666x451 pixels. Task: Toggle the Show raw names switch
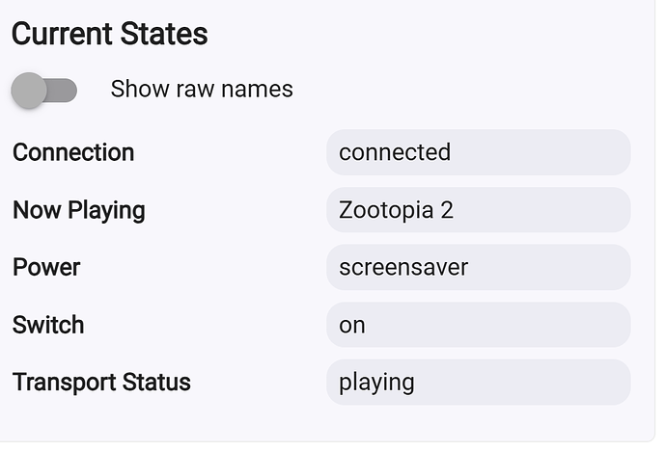44,91
